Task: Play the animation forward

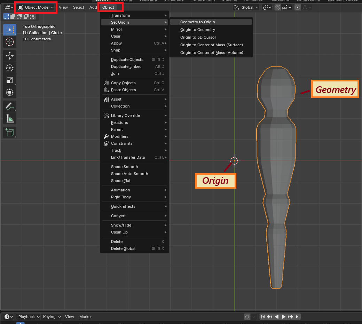Action: tap(283, 317)
